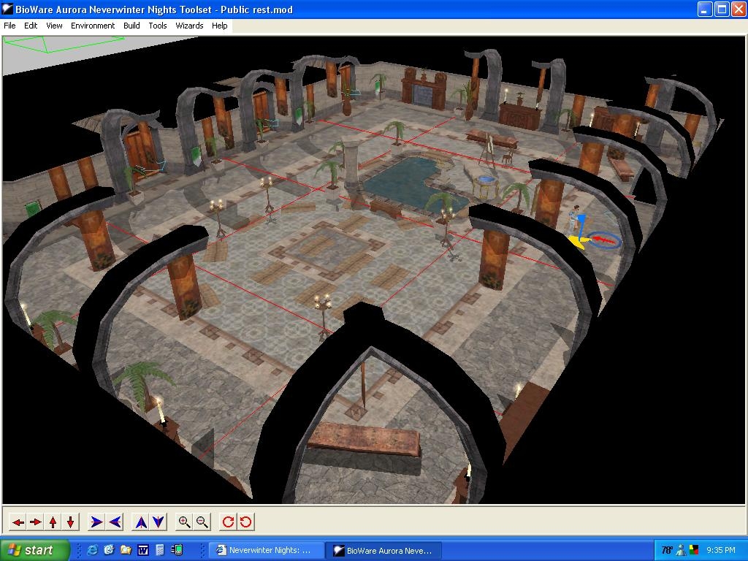Image resolution: width=748 pixels, height=561 pixels.
Task: Rotate view counterclockwise with red circular arrow
Action: [245, 522]
